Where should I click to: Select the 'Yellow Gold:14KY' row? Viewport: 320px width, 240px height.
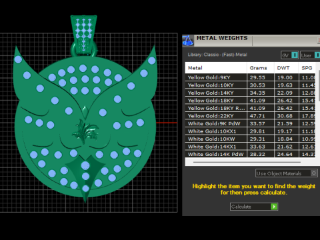[250, 93]
